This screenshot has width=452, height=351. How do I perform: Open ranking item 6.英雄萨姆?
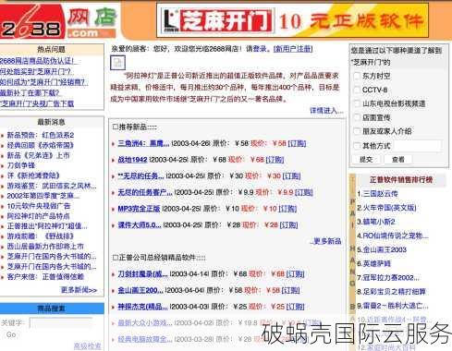click(x=373, y=264)
